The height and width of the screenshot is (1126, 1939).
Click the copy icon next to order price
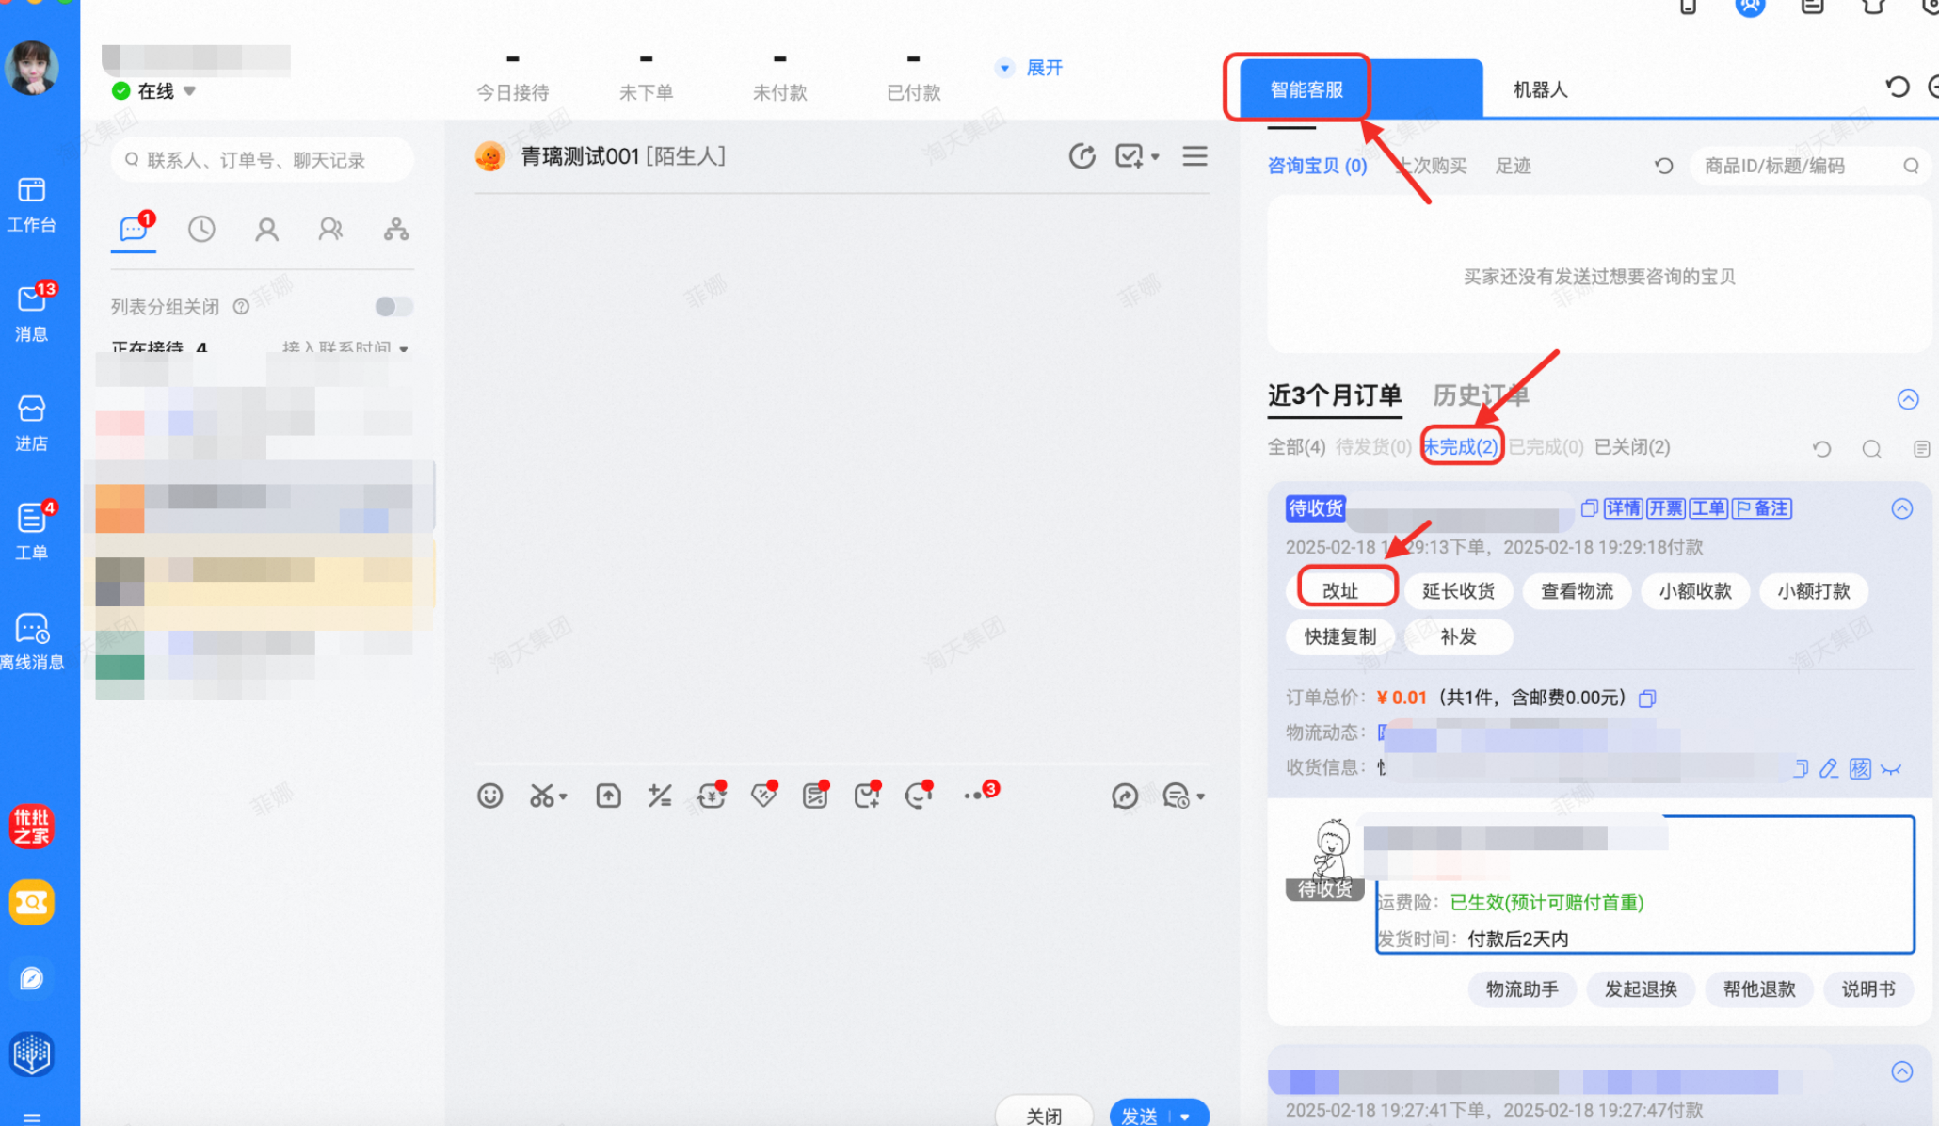(x=1647, y=699)
